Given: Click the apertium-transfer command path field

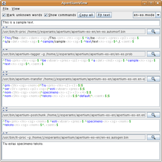Looking at the screenshot, I should 73,79.
